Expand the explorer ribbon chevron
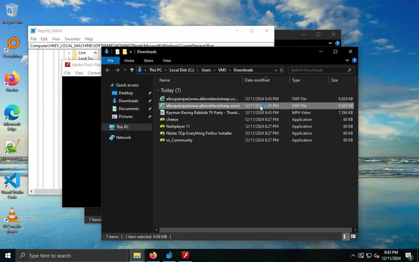419x262 pixels. click(x=347, y=60)
